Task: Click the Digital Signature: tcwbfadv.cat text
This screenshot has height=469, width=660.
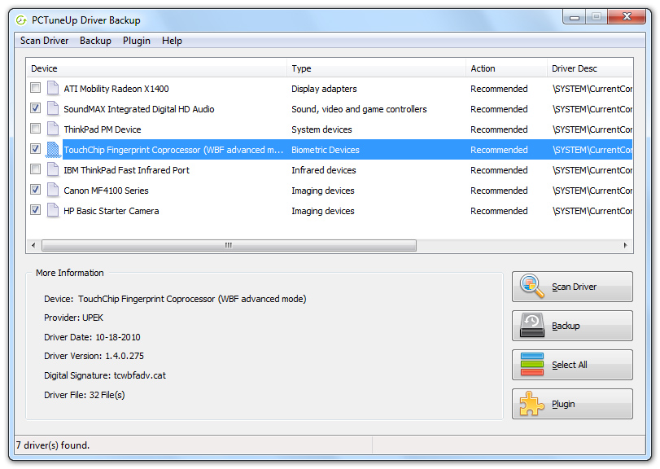Action: pyautogui.click(x=105, y=375)
